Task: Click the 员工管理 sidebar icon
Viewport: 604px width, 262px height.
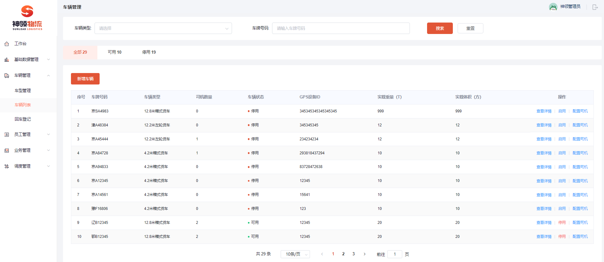Action: (x=7, y=135)
